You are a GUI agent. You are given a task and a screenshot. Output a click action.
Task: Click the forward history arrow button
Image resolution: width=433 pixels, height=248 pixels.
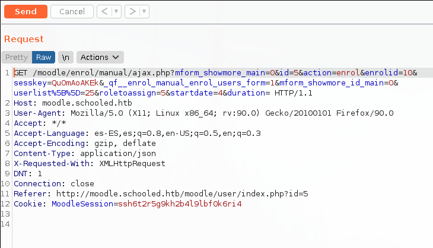[x=132, y=11]
